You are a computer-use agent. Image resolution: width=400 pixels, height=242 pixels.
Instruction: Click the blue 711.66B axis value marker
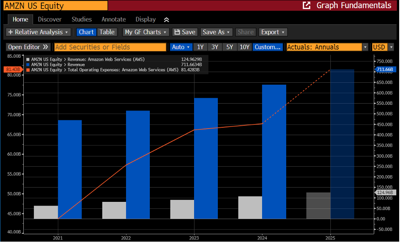(385, 69)
